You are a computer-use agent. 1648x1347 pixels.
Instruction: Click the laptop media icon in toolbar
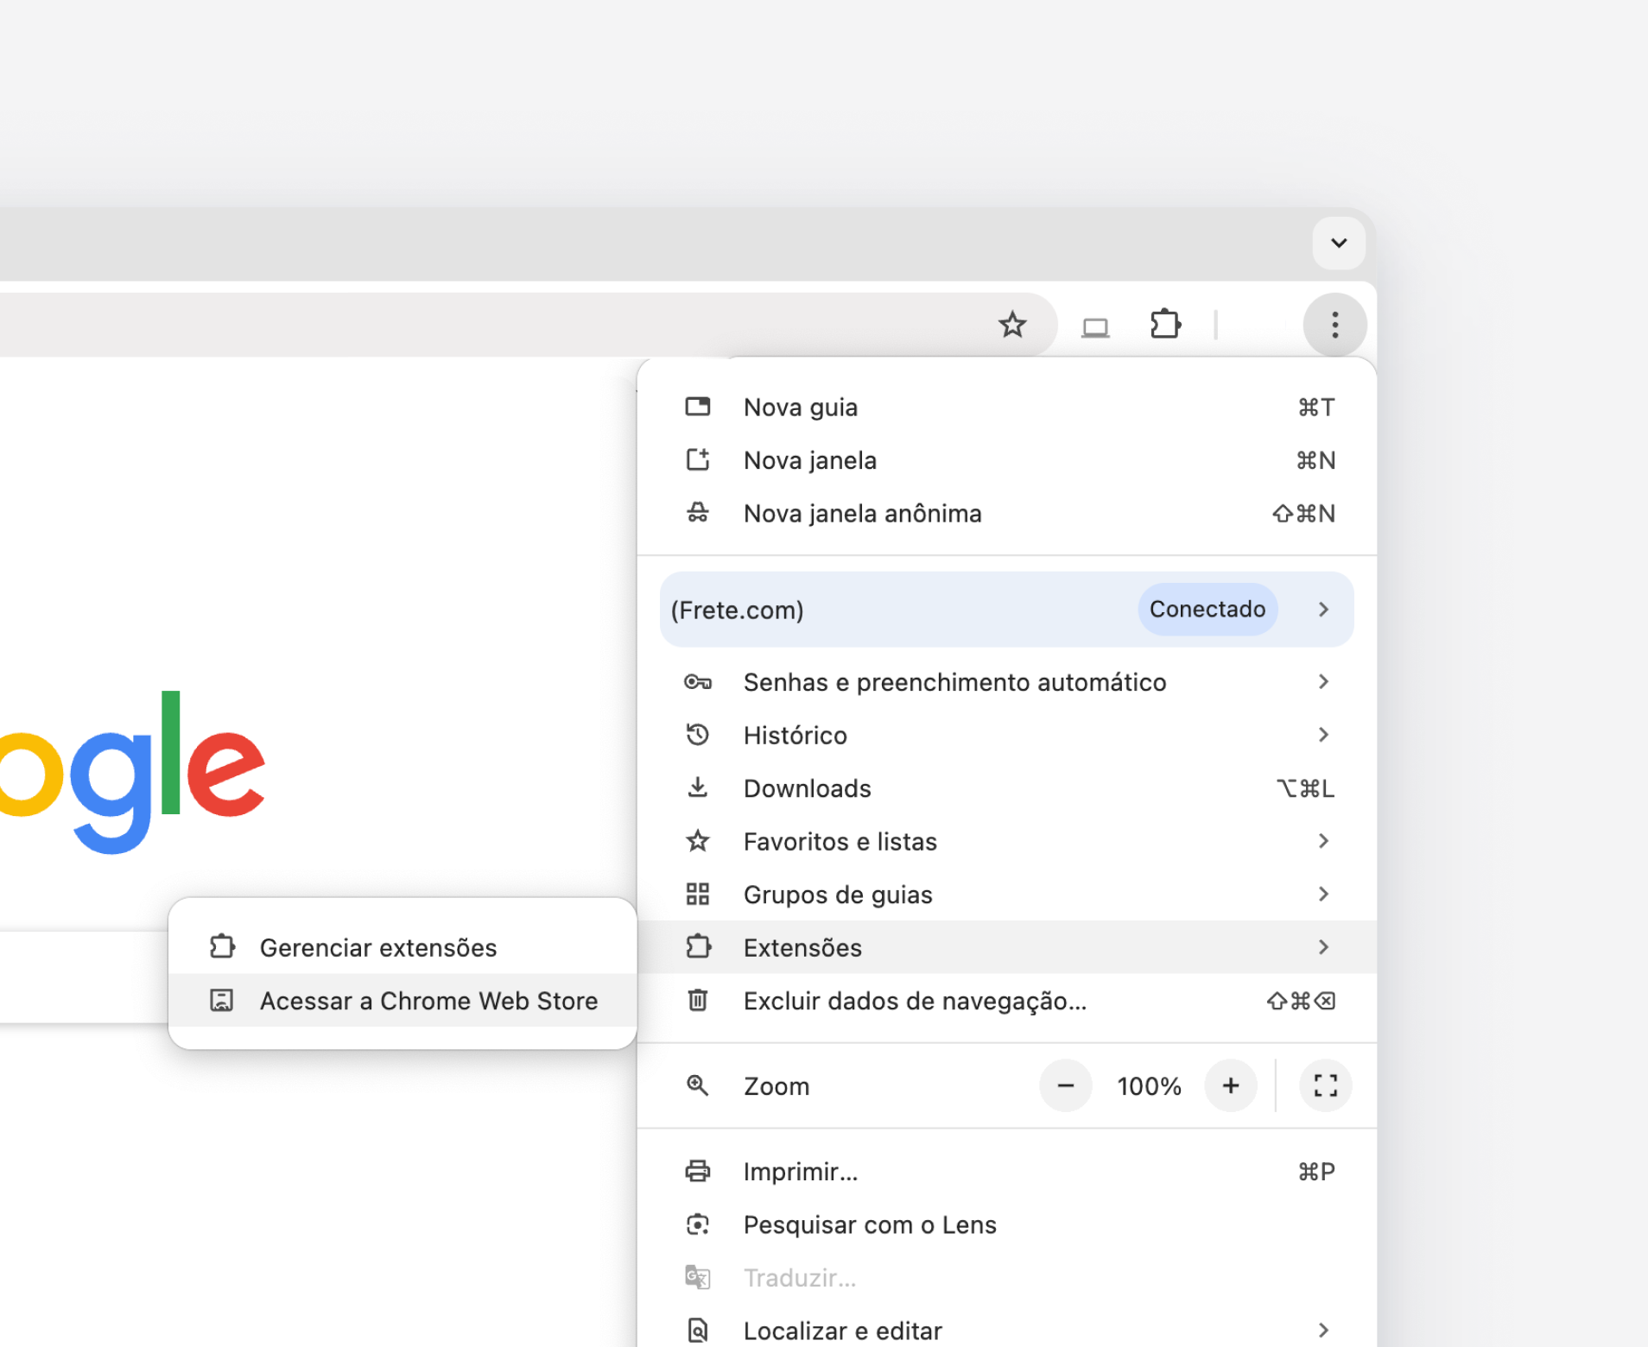click(1095, 327)
